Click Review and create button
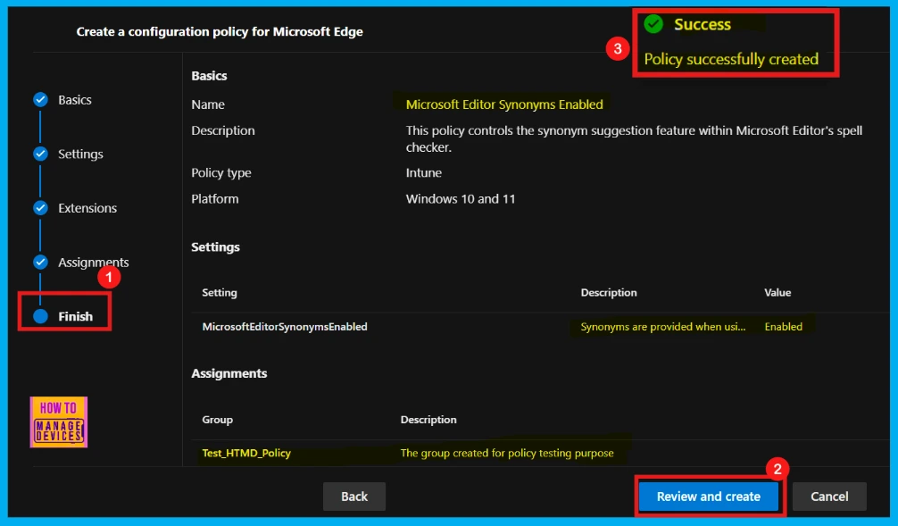 (709, 497)
